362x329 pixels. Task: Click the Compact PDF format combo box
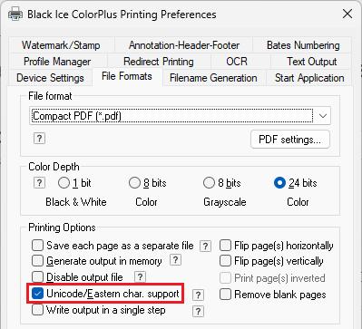click(x=180, y=116)
